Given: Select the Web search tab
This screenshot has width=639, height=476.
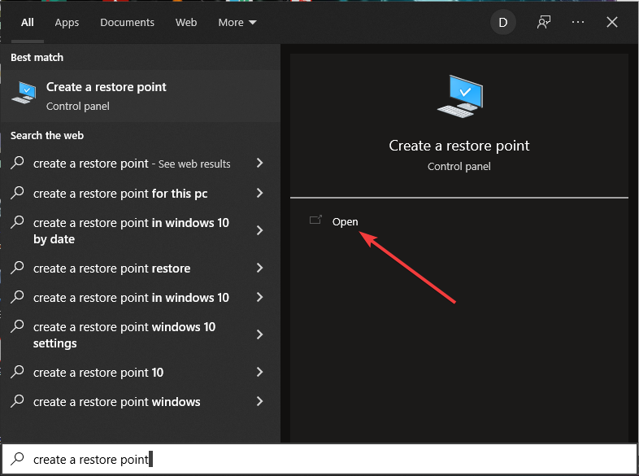Looking at the screenshot, I should pyautogui.click(x=186, y=23).
